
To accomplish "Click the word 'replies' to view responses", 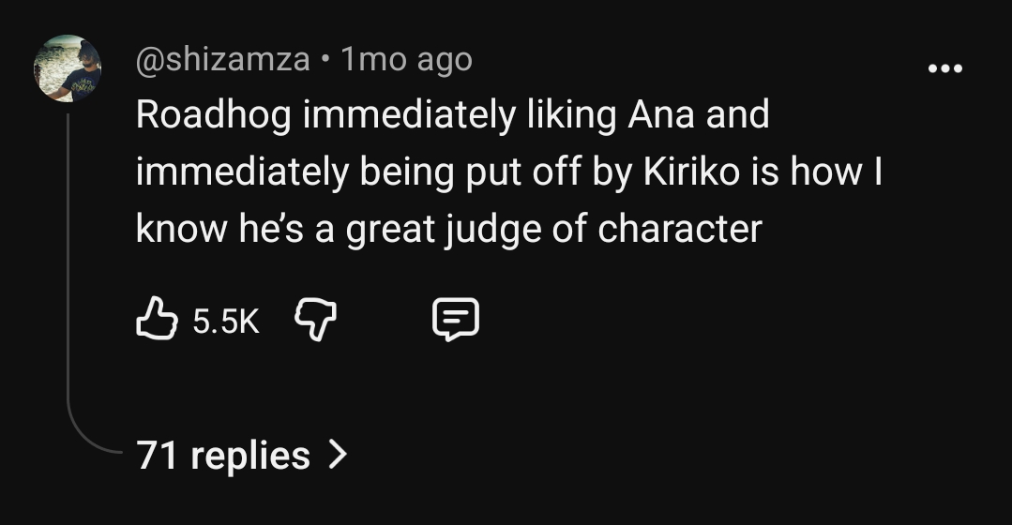I will click(250, 456).
